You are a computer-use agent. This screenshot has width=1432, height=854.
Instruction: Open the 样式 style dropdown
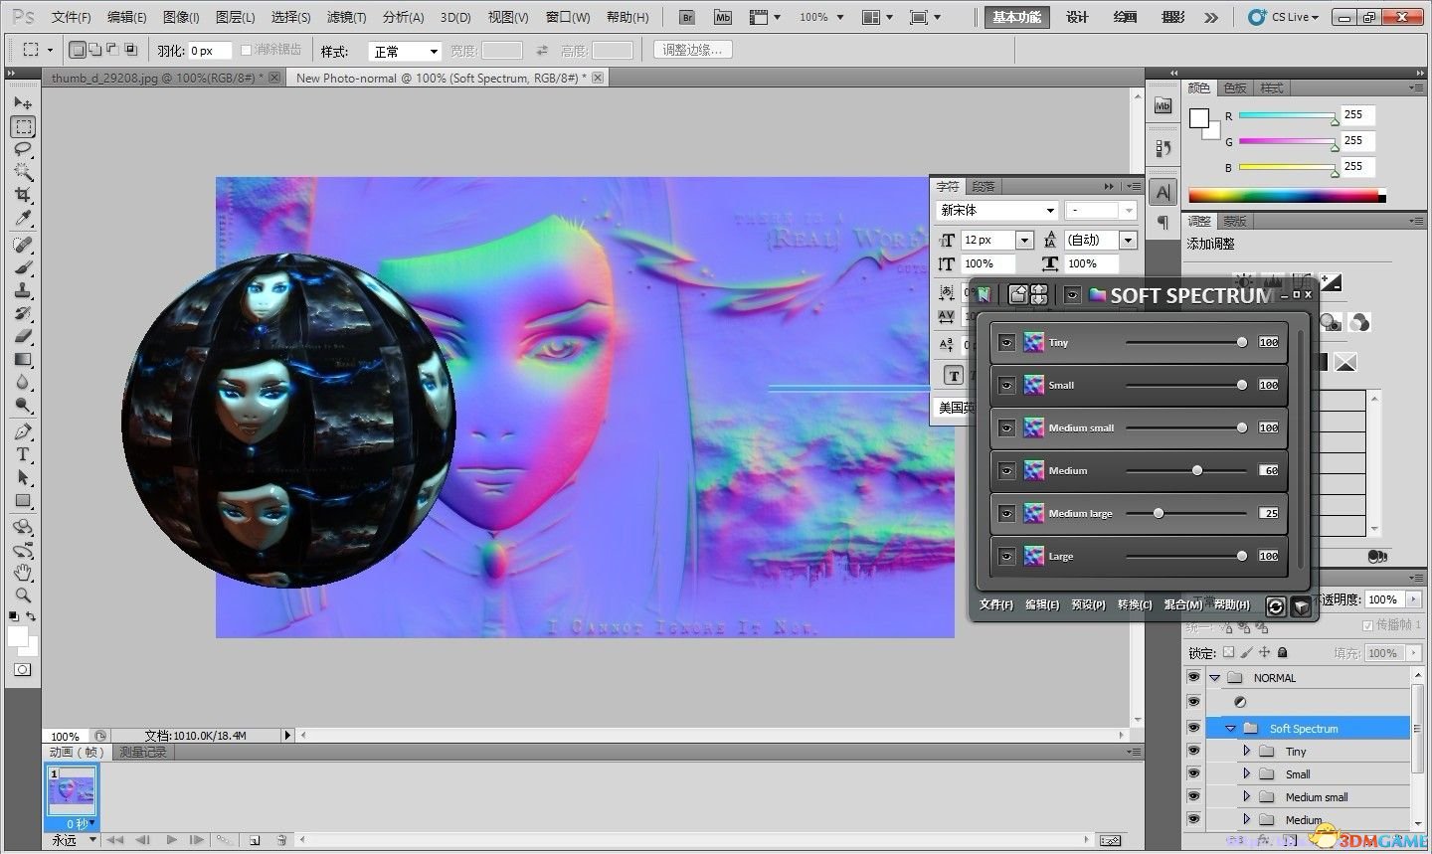tap(405, 51)
